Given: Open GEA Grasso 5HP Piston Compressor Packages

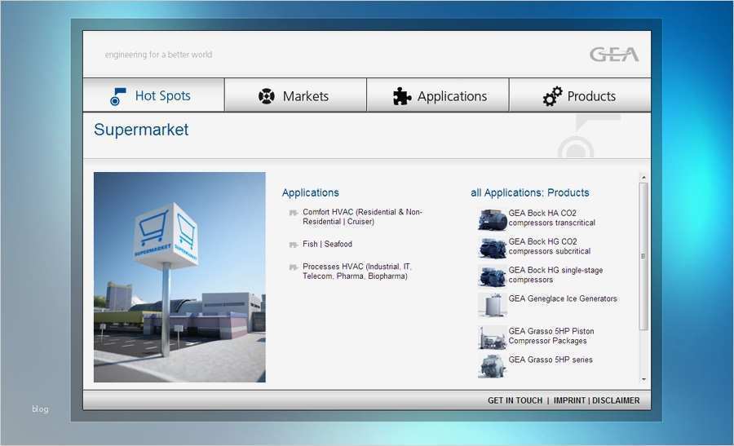Looking at the screenshot, I should (551, 336).
